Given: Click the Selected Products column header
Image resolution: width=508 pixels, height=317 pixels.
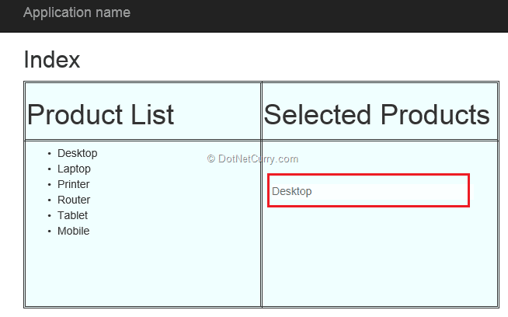Looking at the screenshot, I should coord(377,115).
